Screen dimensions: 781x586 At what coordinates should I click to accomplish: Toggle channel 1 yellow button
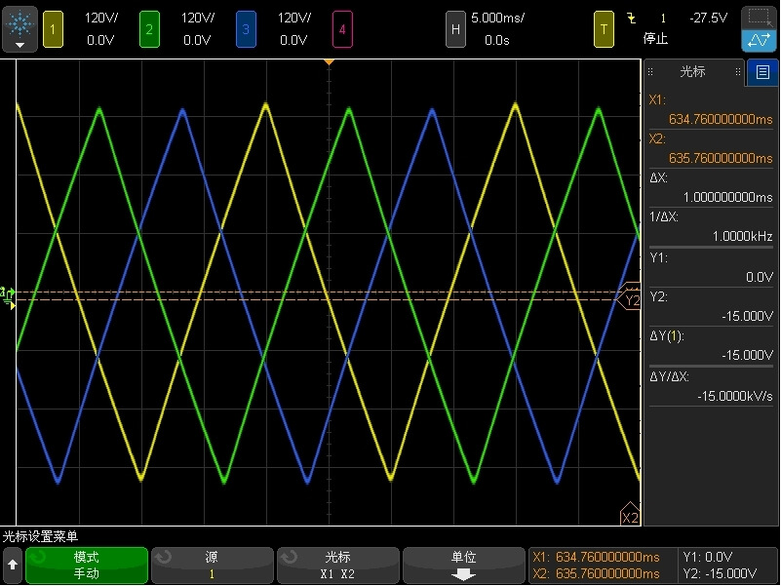[x=53, y=29]
